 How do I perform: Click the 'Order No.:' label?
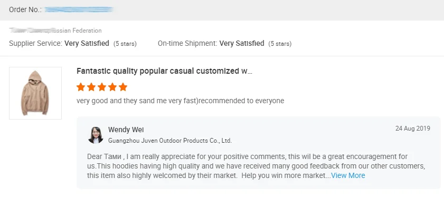pos(25,9)
